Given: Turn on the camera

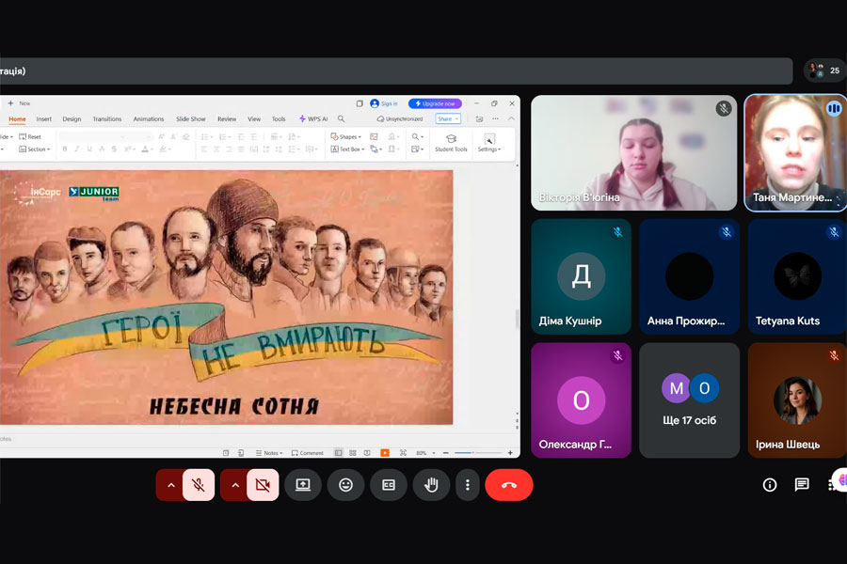Looking at the screenshot, I should pos(263,485).
